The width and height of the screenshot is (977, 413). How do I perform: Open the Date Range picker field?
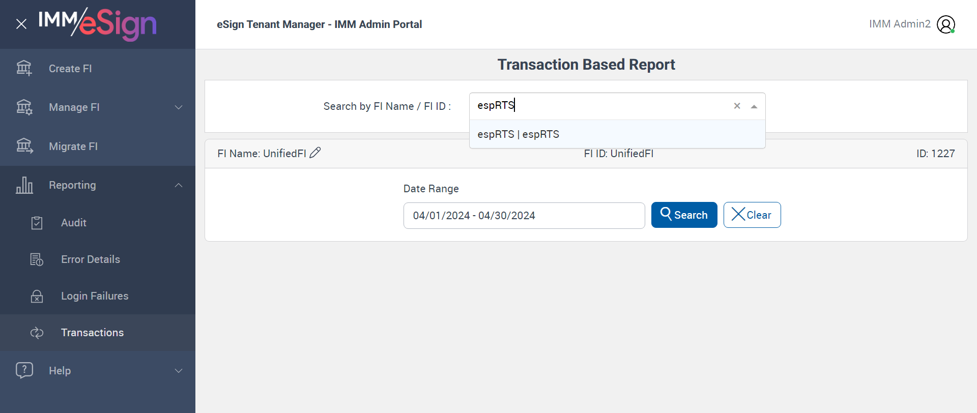click(524, 216)
